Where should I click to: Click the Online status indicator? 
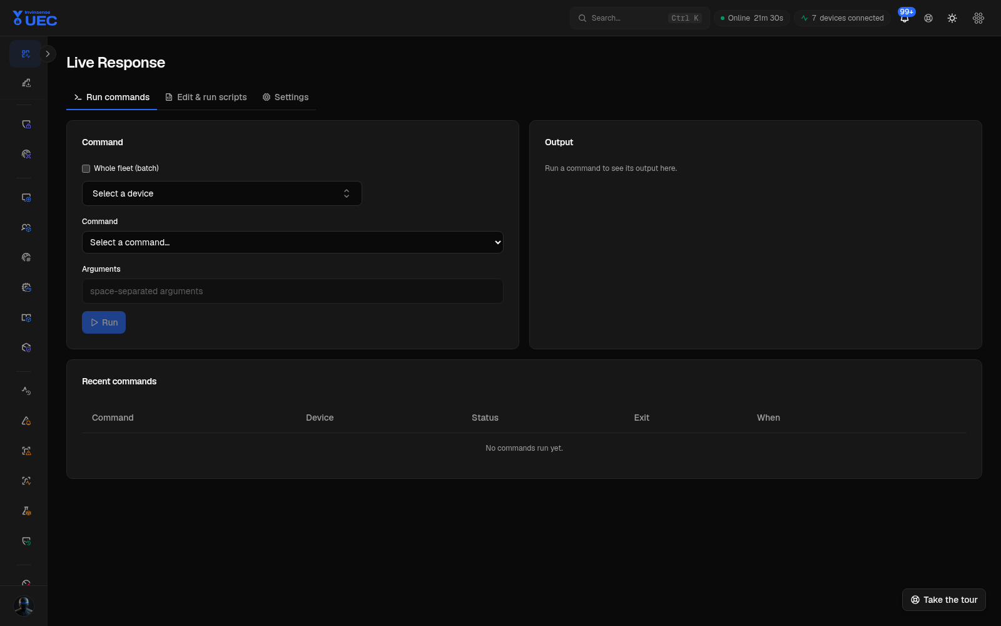tap(752, 18)
